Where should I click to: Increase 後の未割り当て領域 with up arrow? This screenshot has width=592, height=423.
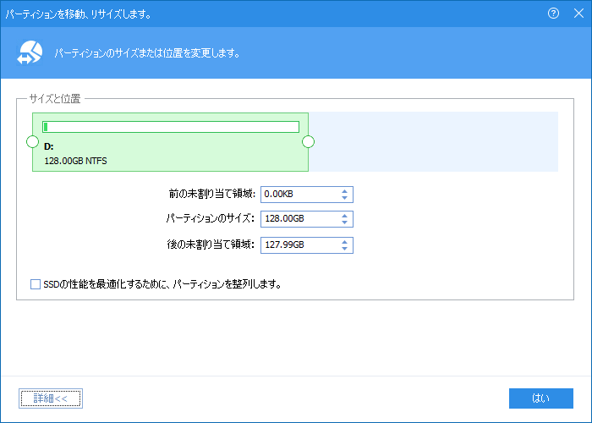pyautogui.click(x=344, y=242)
